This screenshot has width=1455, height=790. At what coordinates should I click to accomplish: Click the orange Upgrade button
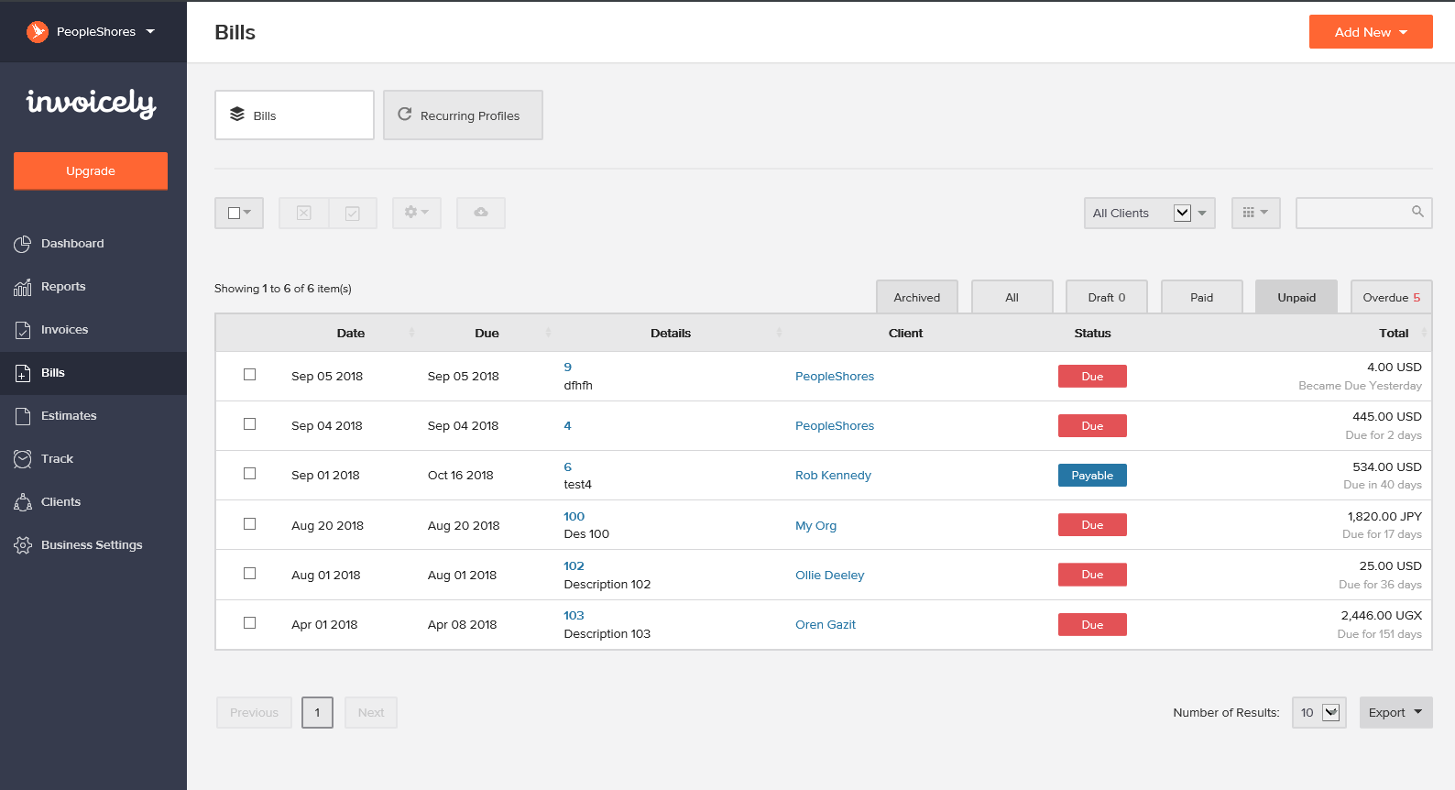click(91, 171)
